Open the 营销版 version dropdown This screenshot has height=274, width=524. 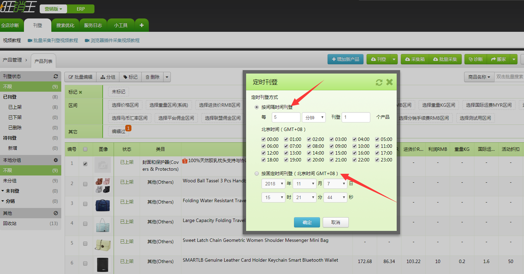click(x=53, y=9)
